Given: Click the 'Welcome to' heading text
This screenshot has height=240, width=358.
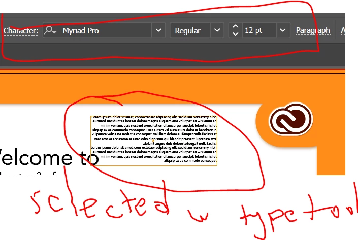Looking at the screenshot, I should coord(49,158).
